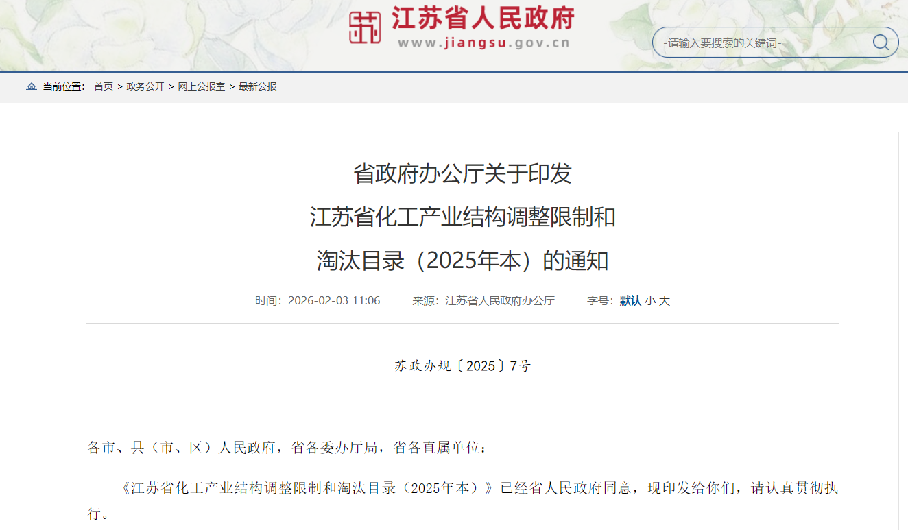Image resolution: width=908 pixels, height=530 pixels.
Task: Click the home icon beside 当前位置
Action: pos(30,86)
